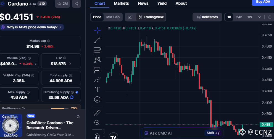Click the $18.67B FDV value
274x139 pixels.
coord(58,64)
